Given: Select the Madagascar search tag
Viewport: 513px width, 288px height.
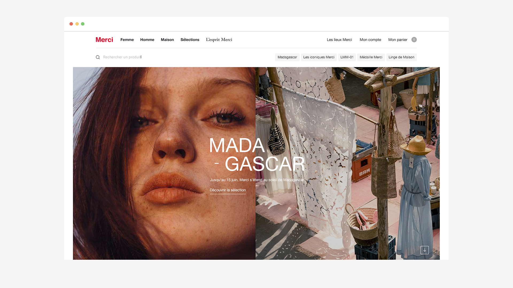Looking at the screenshot, I should coord(287,57).
